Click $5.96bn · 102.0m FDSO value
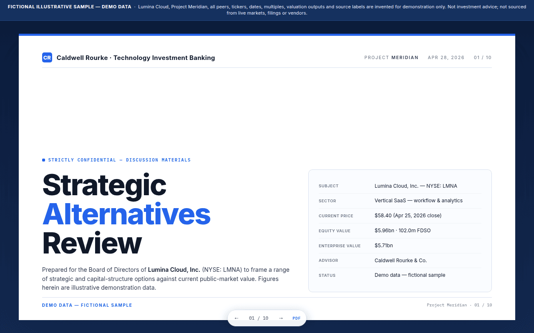The height and width of the screenshot is (333, 534). coord(403,231)
